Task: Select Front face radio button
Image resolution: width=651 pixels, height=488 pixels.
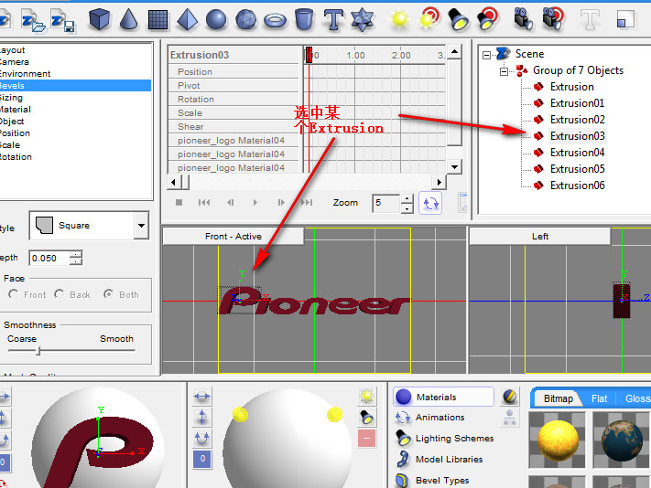Action: 14,294
